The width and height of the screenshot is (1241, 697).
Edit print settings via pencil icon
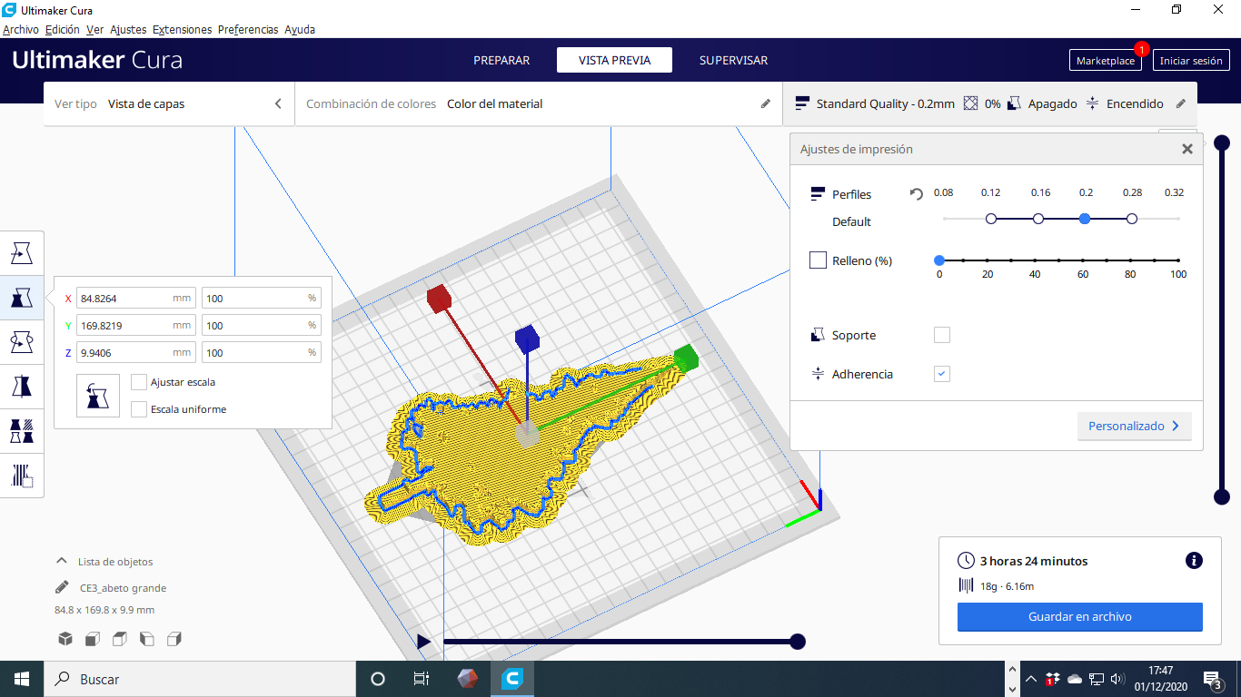(1181, 103)
